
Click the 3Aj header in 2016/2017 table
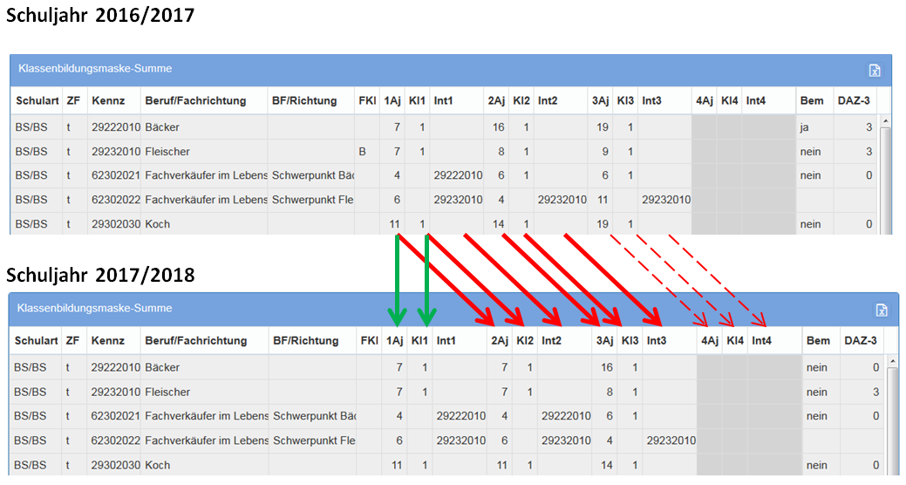point(599,101)
